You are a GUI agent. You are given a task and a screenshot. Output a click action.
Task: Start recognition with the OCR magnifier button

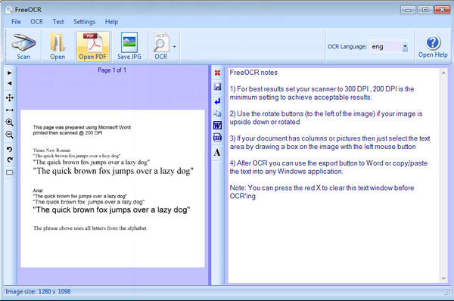[160, 47]
